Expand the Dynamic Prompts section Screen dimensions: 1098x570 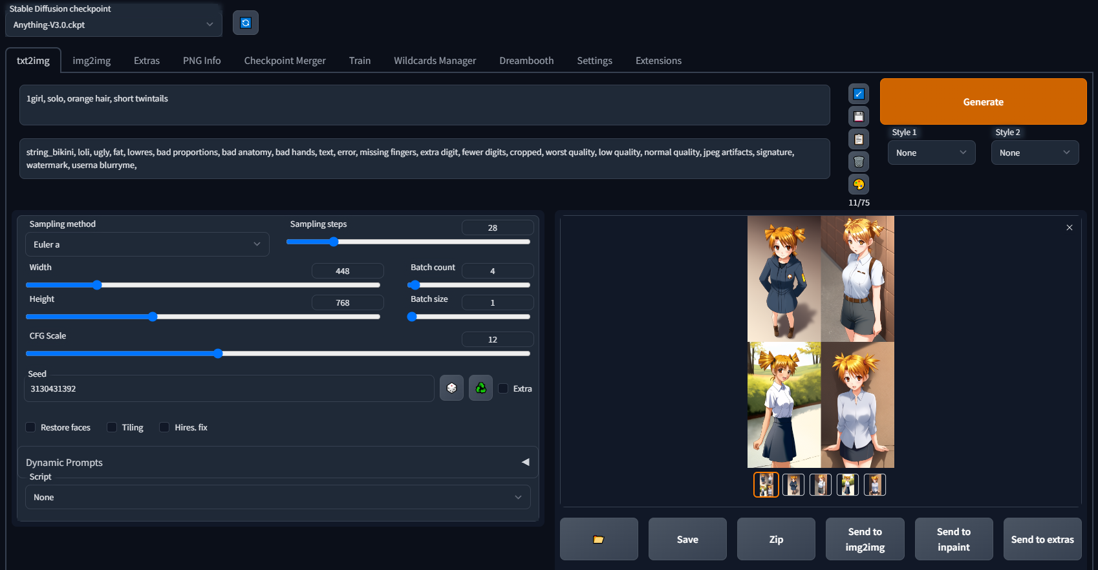click(525, 462)
